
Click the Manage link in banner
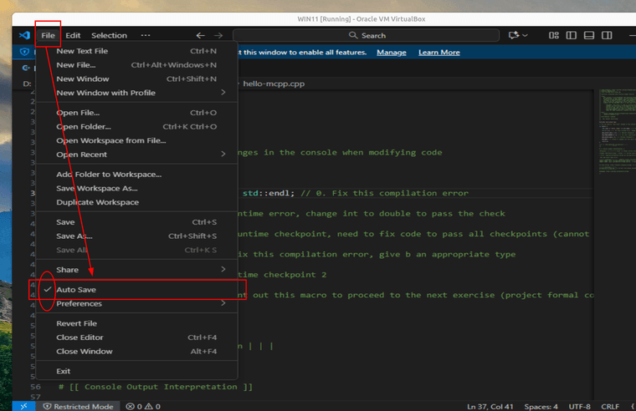pyautogui.click(x=391, y=53)
